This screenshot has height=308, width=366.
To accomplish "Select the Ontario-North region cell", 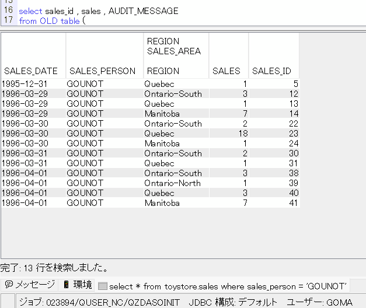I will (176, 183).
